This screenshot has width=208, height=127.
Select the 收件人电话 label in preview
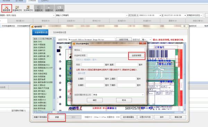coord(165,61)
